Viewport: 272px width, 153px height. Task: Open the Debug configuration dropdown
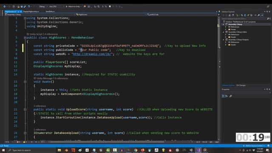pyautogui.click(x=43, y=6)
